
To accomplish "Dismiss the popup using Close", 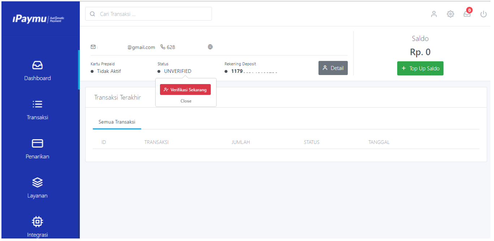I will tap(186, 101).
